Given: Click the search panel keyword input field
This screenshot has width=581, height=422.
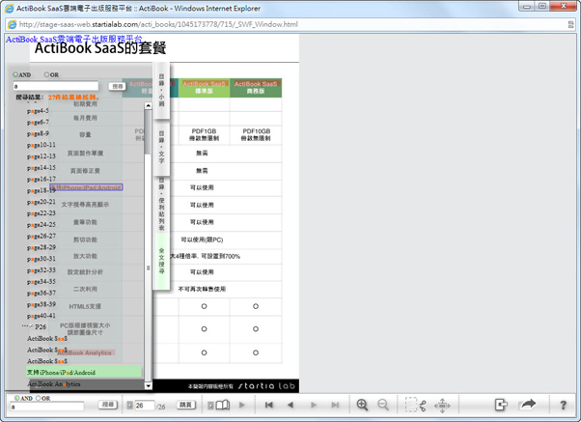Looking at the screenshot, I should 56,86.
